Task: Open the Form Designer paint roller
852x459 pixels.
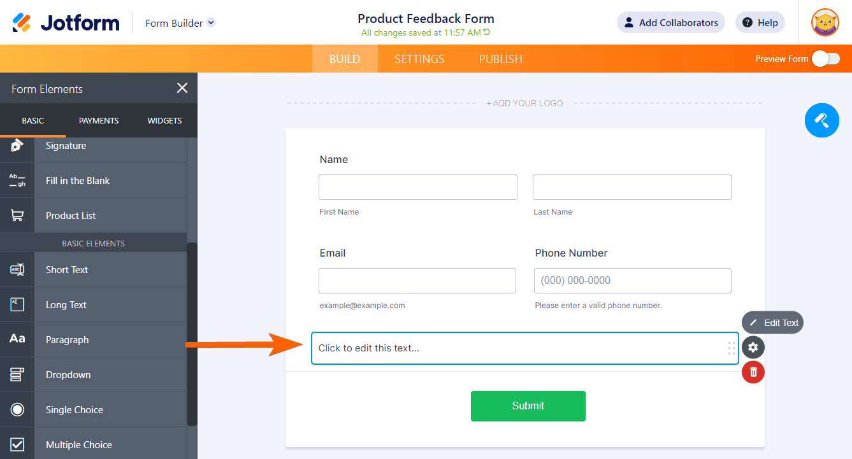Action: (x=821, y=120)
